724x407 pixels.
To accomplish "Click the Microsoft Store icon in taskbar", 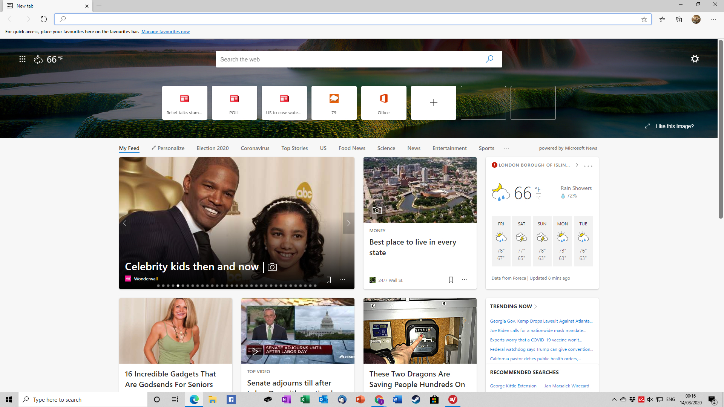I will [x=434, y=399].
